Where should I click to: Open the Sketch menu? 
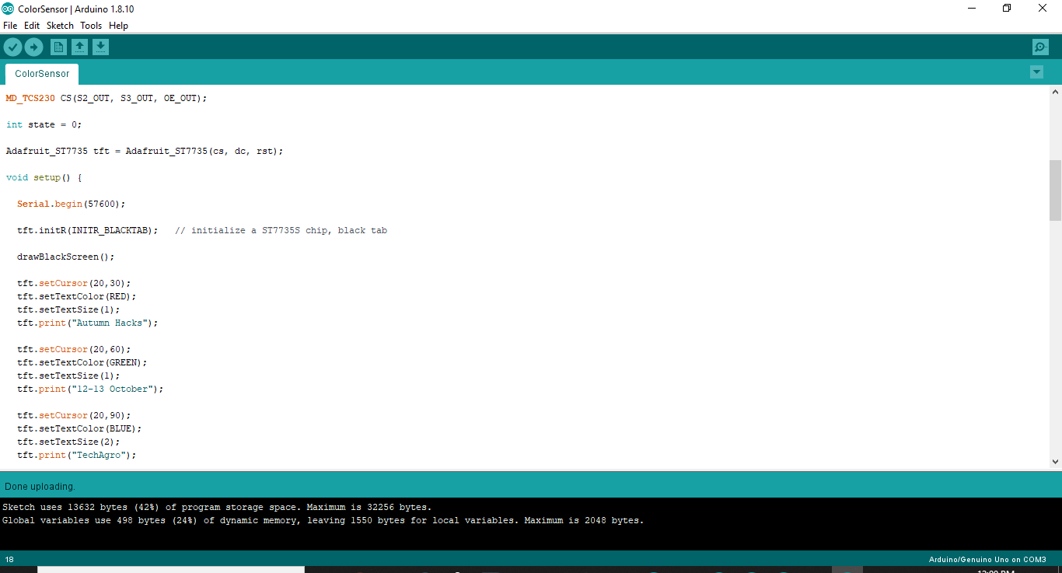coord(60,26)
